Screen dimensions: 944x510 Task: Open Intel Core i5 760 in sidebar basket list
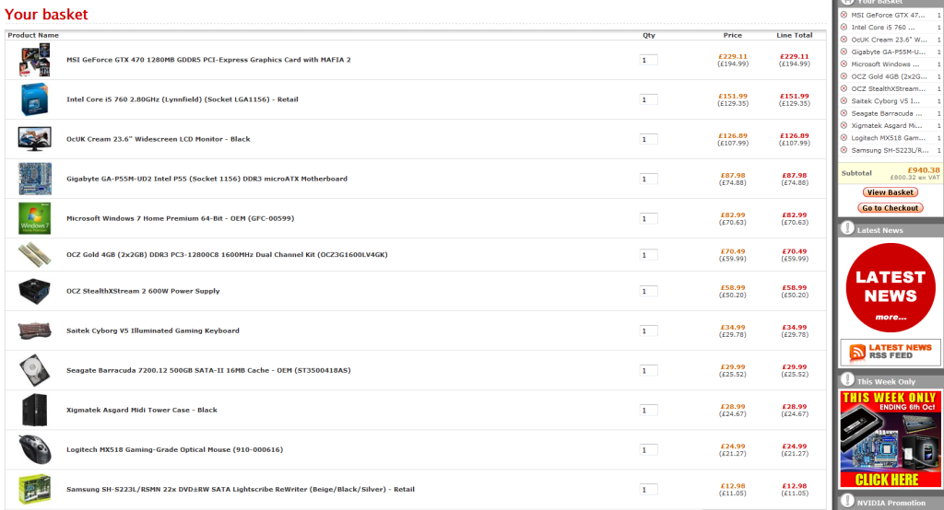(x=882, y=27)
